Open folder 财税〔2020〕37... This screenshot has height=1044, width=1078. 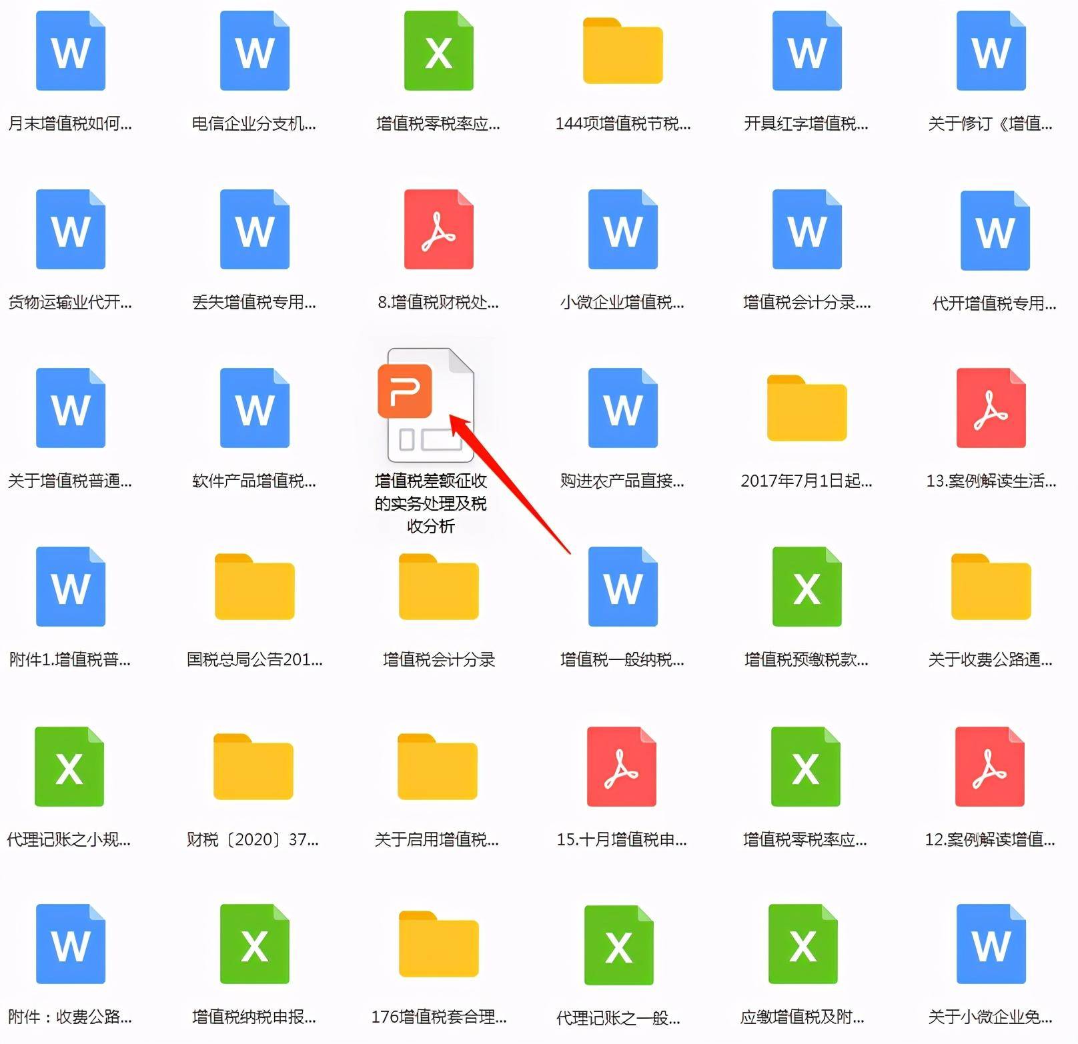click(253, 767)
